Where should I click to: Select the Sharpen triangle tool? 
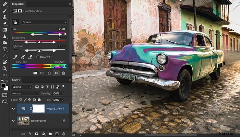(x=5, y=36)
